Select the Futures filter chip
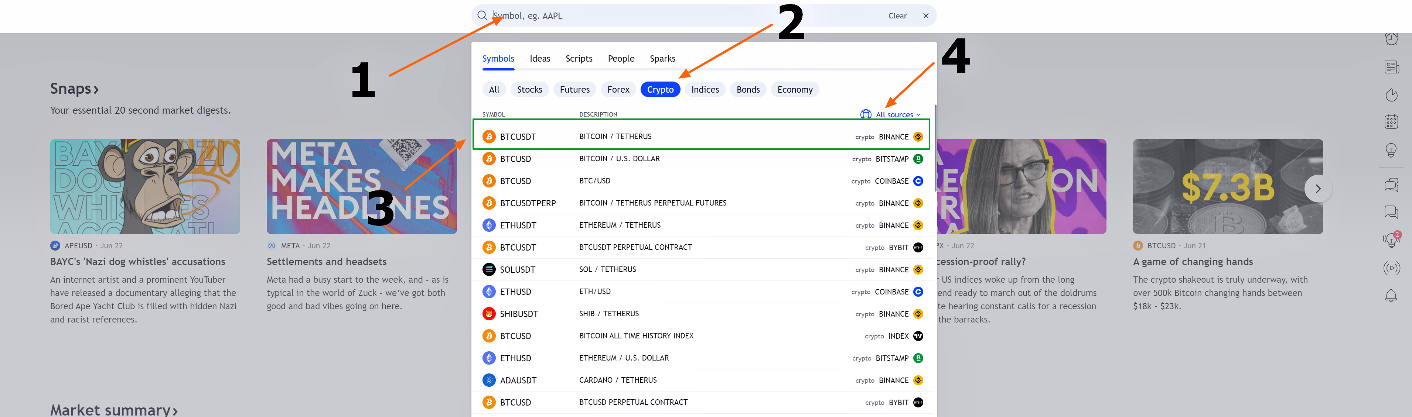Viewport: 1412px width, 417px height. tap(574, 90)
